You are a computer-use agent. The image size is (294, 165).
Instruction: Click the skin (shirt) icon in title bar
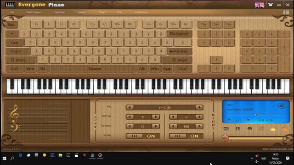tap(271, 5)
